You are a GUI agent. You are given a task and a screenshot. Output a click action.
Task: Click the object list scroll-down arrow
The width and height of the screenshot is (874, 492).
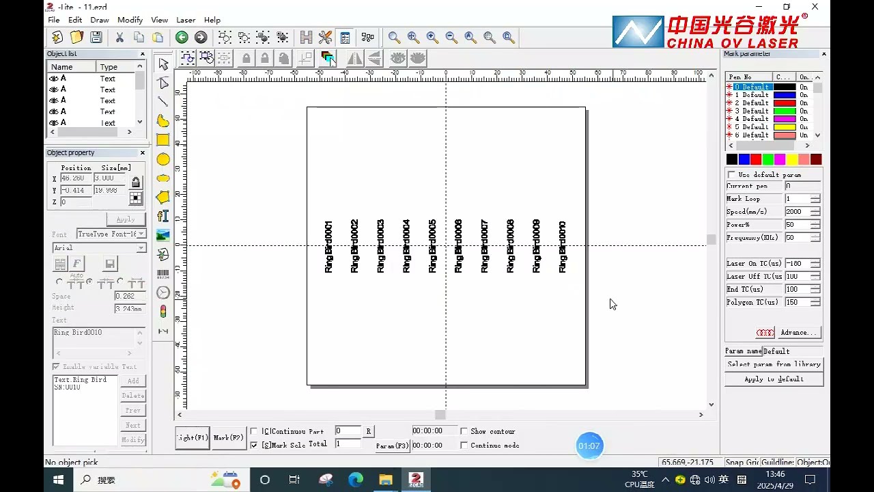click(x=140, y=122)
